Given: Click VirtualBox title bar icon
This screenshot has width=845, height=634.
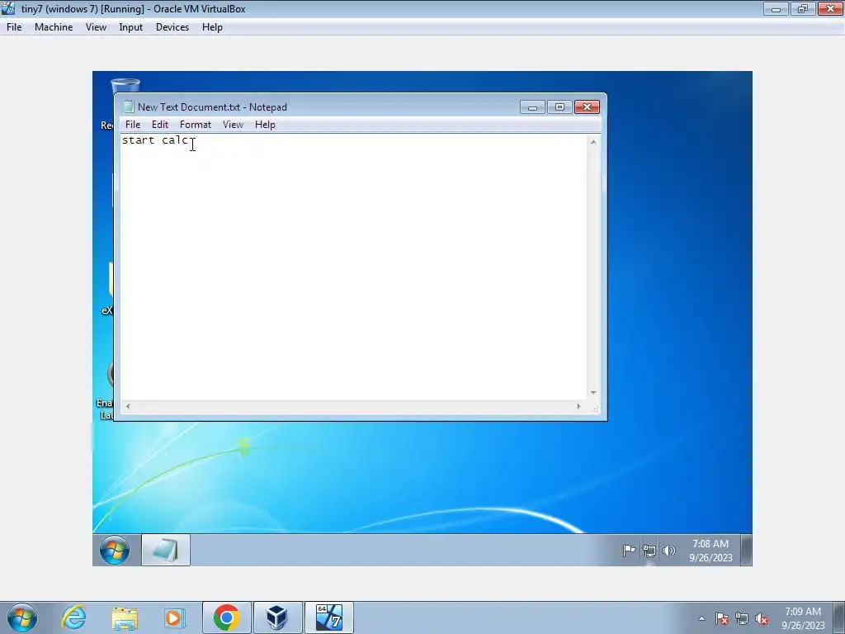Looking at the screenshot, I should 8,8.
